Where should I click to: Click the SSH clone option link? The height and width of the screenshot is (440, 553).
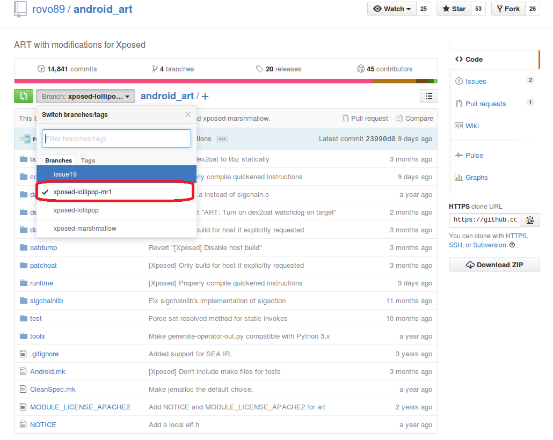455,245
